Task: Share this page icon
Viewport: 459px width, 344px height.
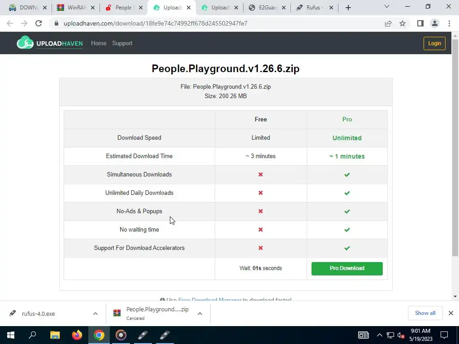Action: point(388,23)
